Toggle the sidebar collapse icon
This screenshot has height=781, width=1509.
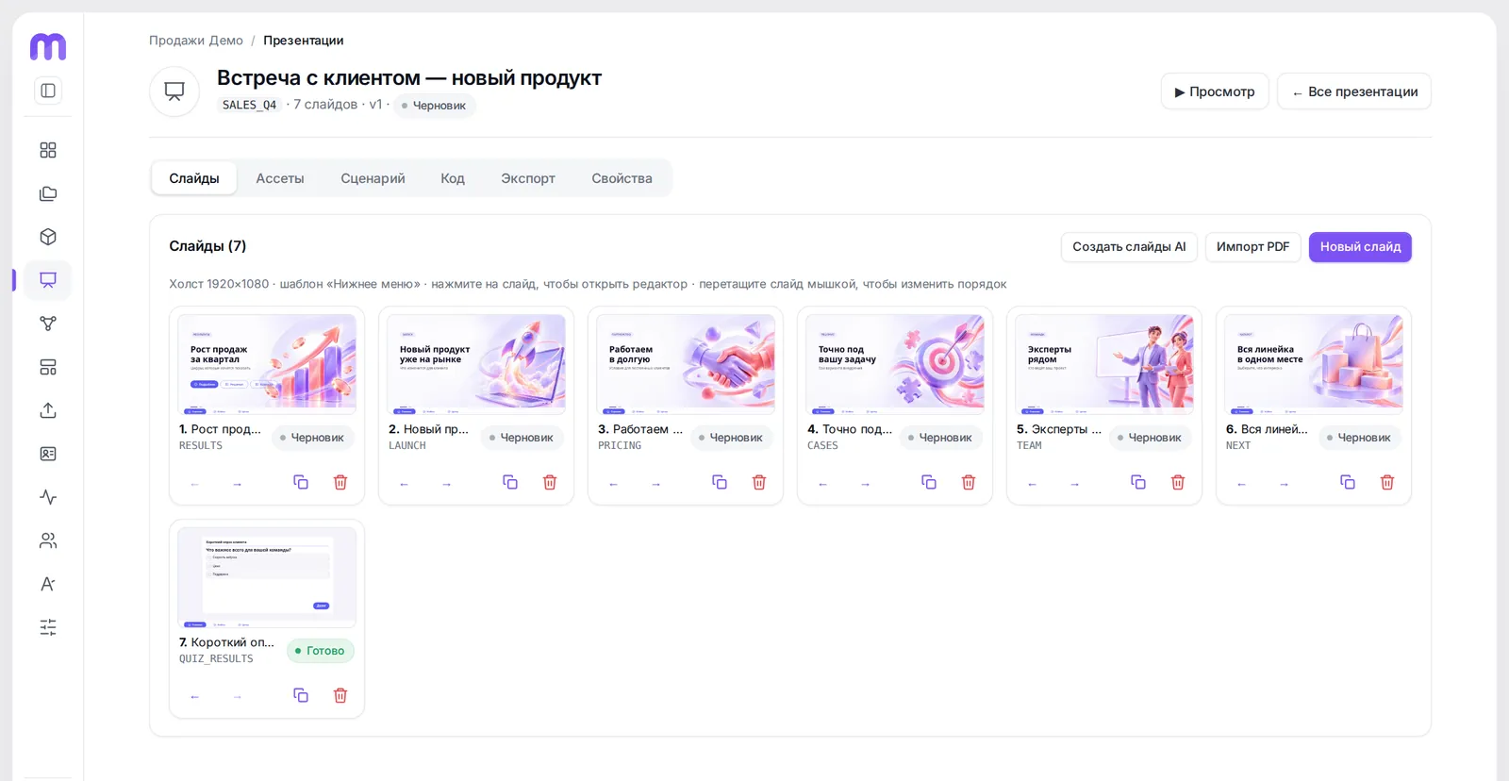click(x=48, y=91)
